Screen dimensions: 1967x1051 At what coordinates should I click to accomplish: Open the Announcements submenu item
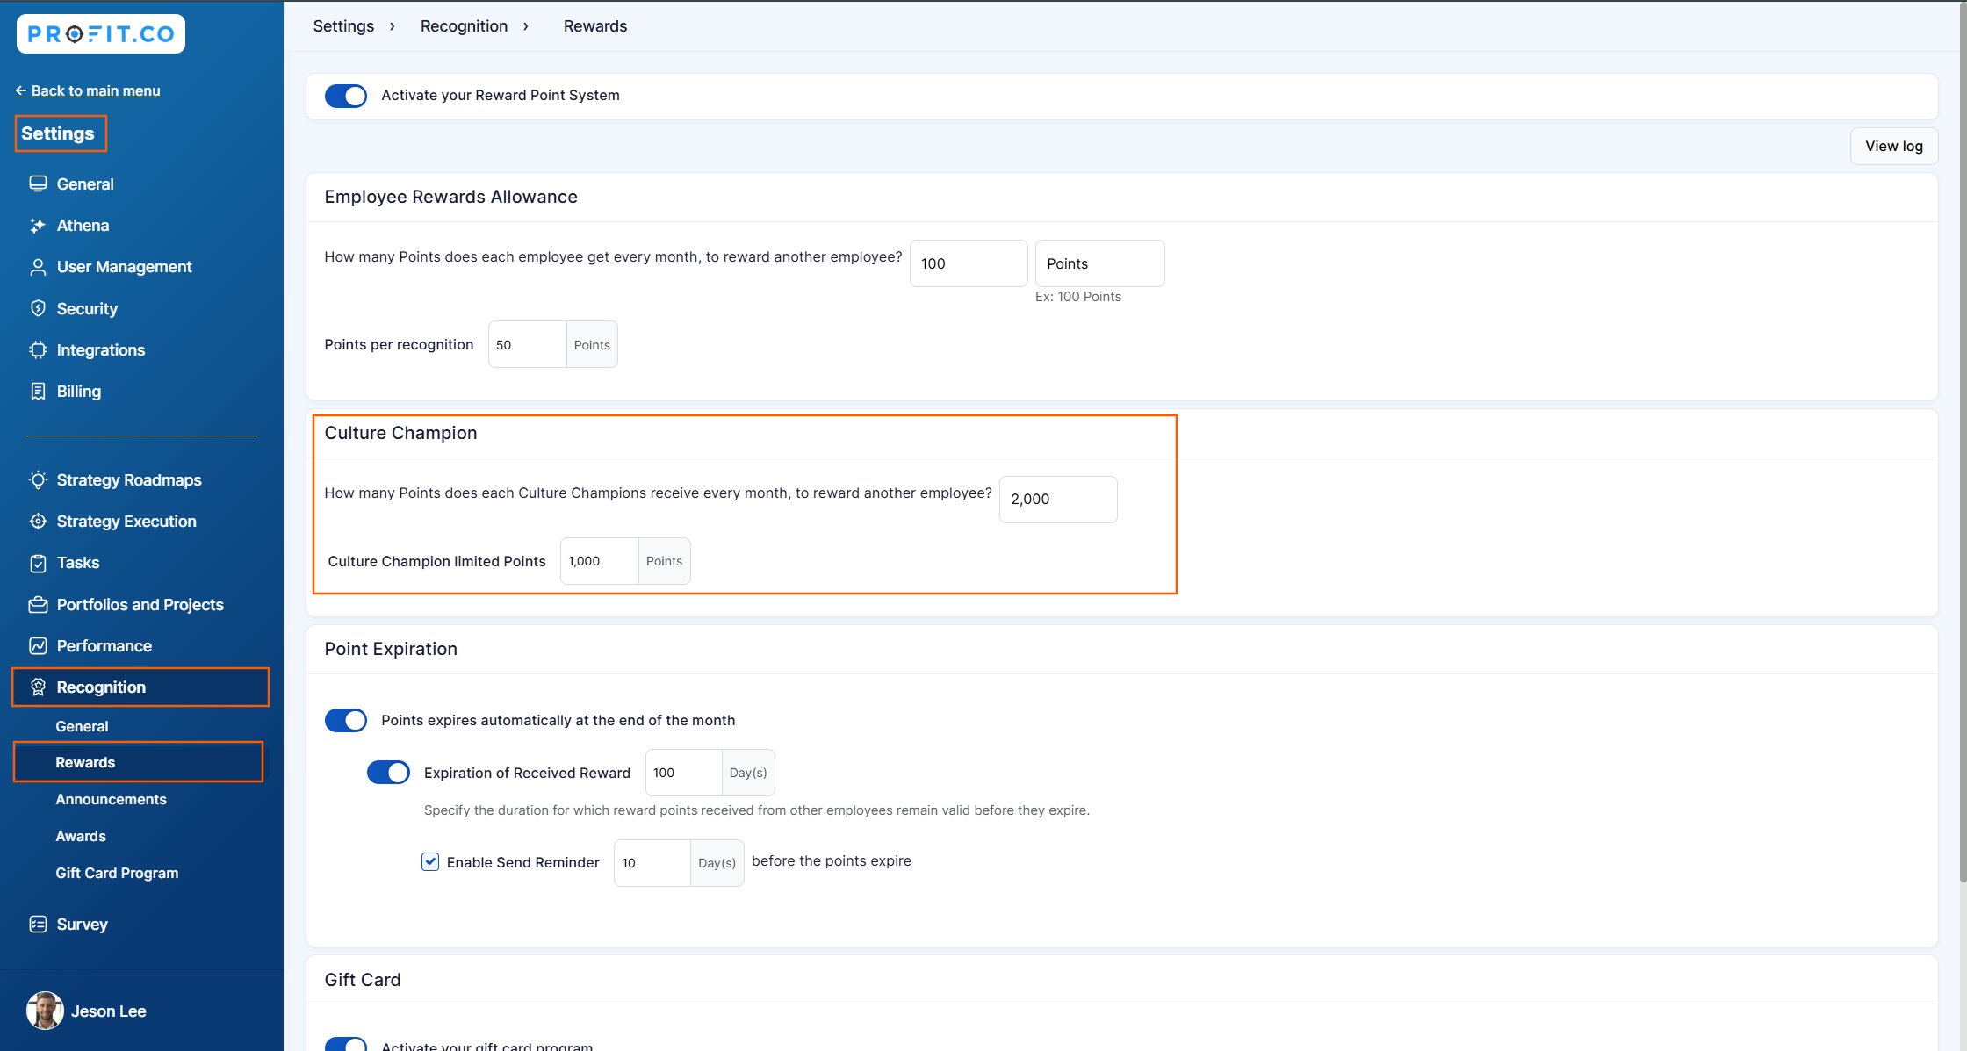[x=111, y=799]
